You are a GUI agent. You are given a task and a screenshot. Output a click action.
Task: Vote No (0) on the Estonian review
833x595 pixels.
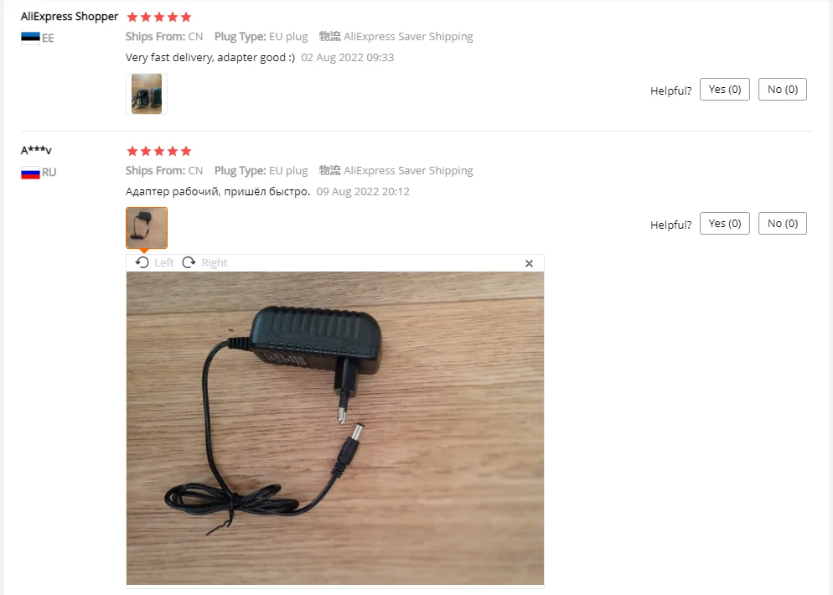click(x=783, y=89)
